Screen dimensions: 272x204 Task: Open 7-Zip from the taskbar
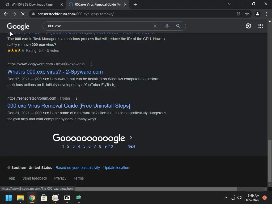pyautogui.click(x=67, y=198)
